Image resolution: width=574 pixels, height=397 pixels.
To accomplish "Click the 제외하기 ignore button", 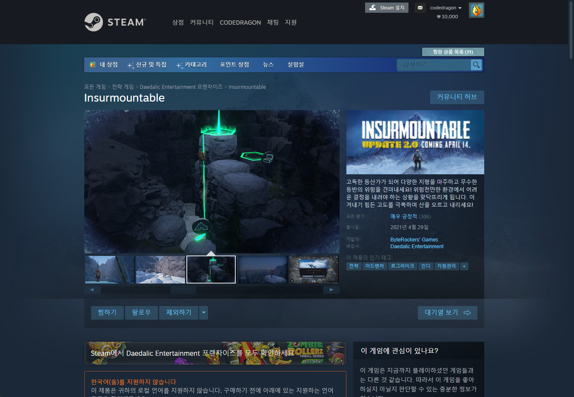I will (179, 313).
